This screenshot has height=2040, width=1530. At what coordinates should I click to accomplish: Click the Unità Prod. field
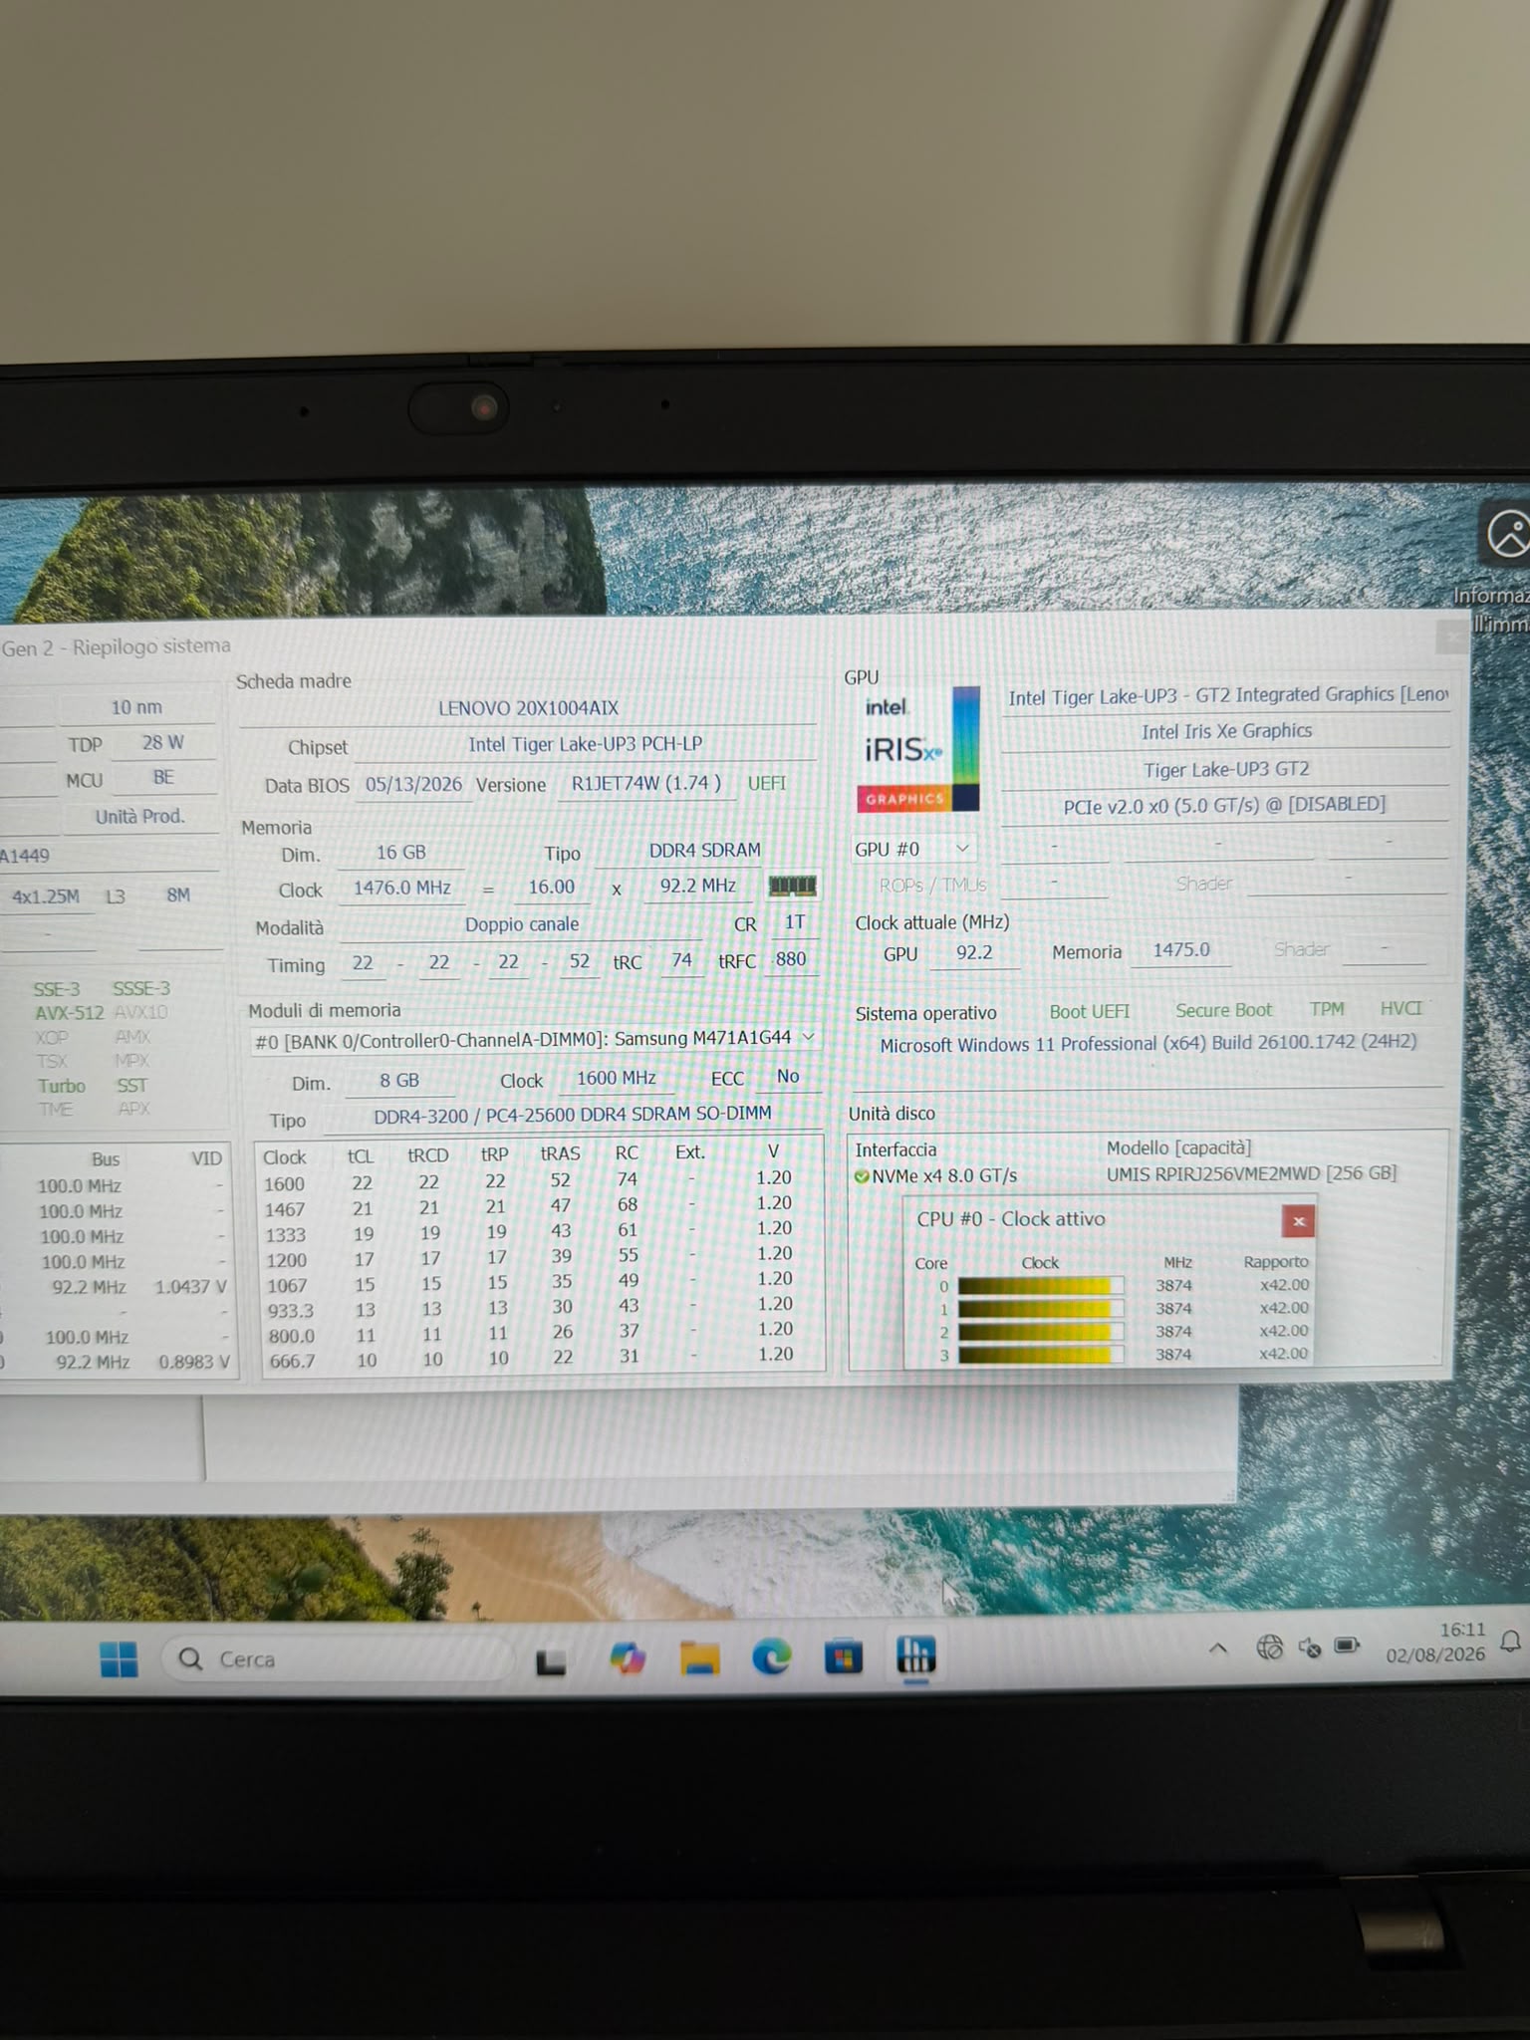(140, 817)
